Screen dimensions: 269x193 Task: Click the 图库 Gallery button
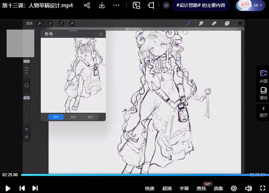pyautogui.click(x=29, y=23)
